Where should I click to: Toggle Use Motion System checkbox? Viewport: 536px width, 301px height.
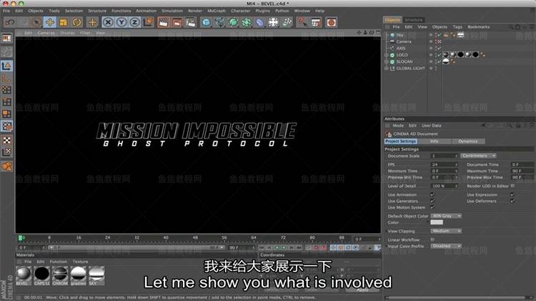click(x=432, y=207)
